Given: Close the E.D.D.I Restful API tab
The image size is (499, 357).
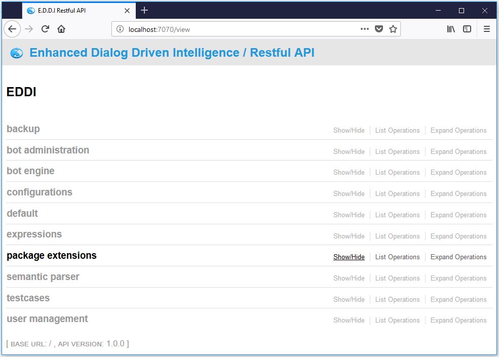Looking at the screenshot, I should [x=127, y=11].
